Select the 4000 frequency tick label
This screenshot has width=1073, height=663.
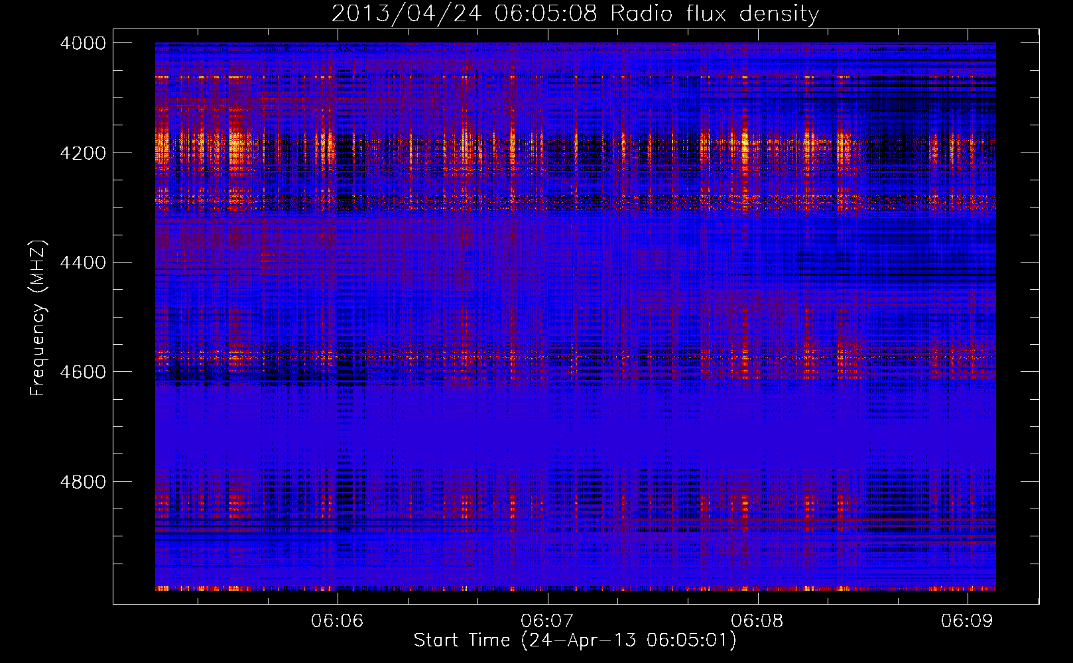click(x=83, y=43)
